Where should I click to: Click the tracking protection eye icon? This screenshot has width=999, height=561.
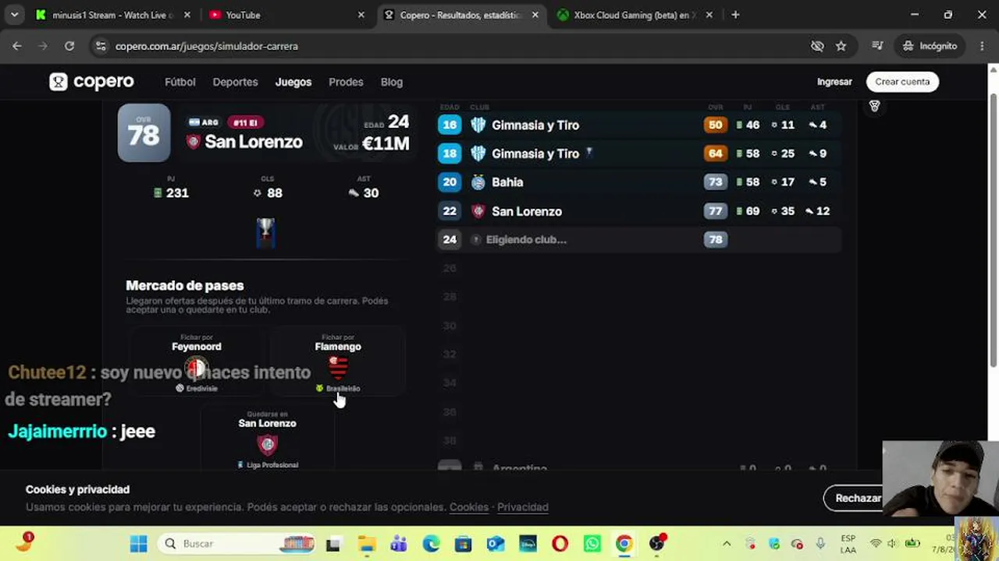[x=817, y=46]
